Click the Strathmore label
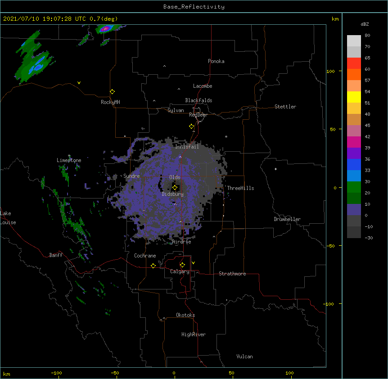388x379 pixels. tap(232, 274)
